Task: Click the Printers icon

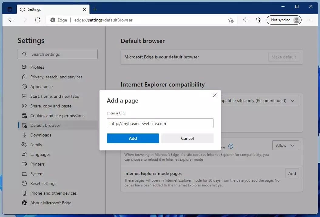Action: pos(24,164)
